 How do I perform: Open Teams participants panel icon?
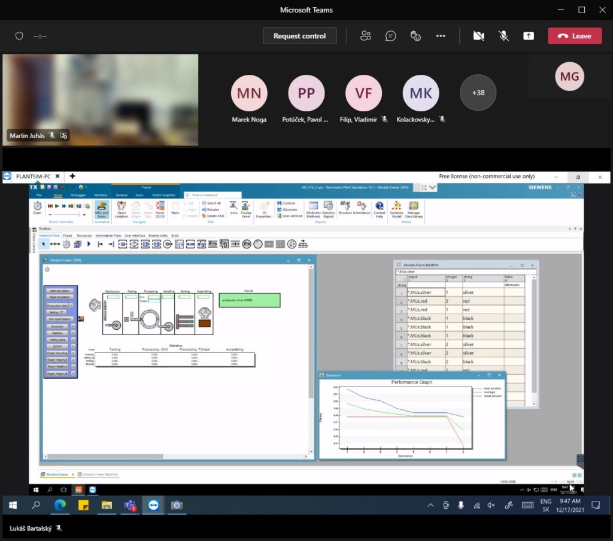coord(366,36)
